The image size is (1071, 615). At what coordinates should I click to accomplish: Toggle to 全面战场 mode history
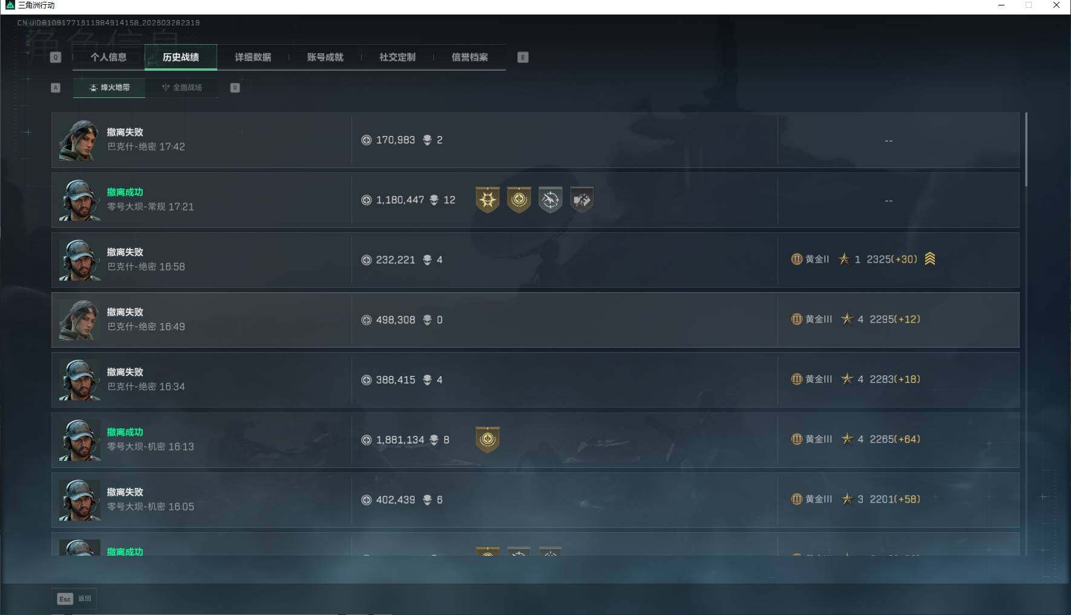click(182, 88)
